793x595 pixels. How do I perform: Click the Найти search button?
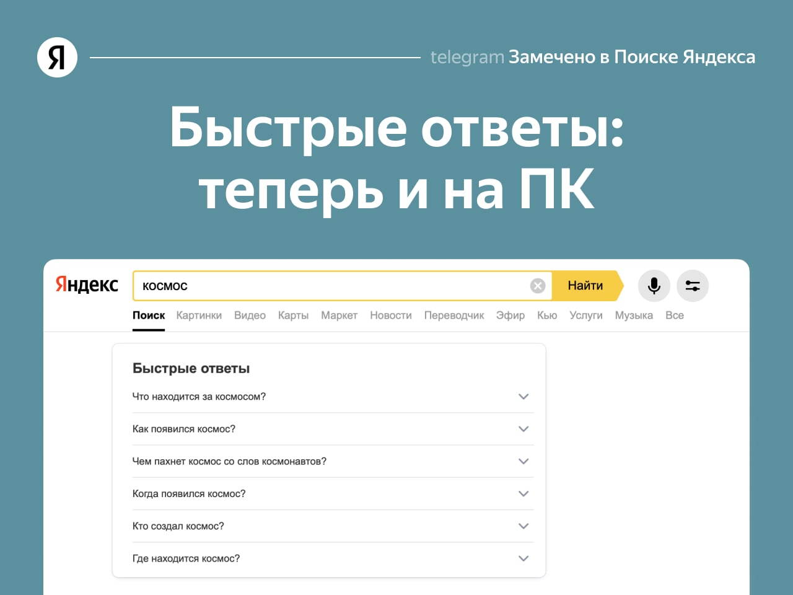click(586, 286)
